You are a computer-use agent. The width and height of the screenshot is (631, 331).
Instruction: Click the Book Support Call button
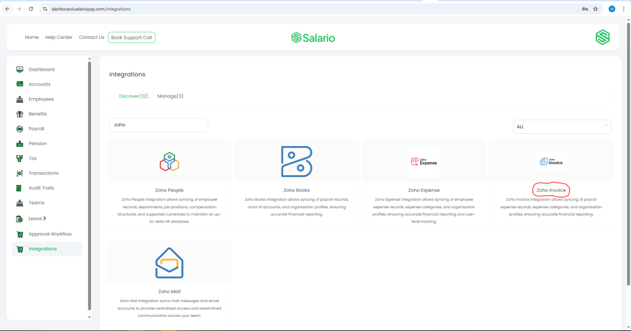click(132, 38)
